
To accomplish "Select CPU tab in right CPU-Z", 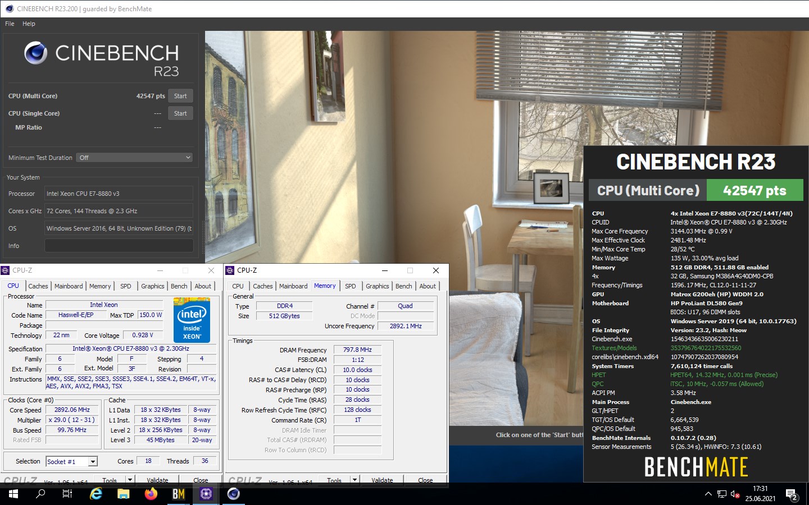I will pyautogui.click(x=238, y=286).
